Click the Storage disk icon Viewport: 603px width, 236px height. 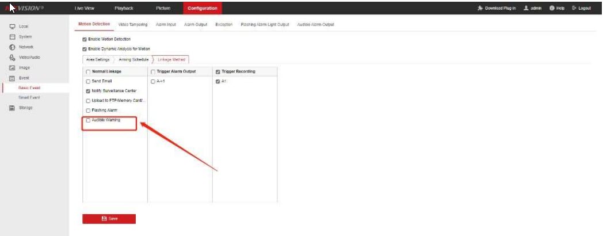click(x=12, y=108)
